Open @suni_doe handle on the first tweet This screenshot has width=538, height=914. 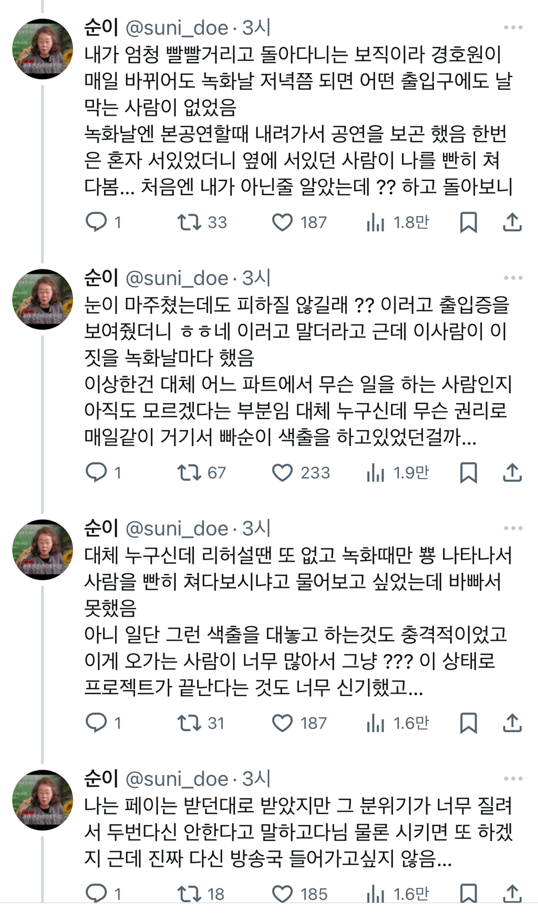[x=177, y=28]
